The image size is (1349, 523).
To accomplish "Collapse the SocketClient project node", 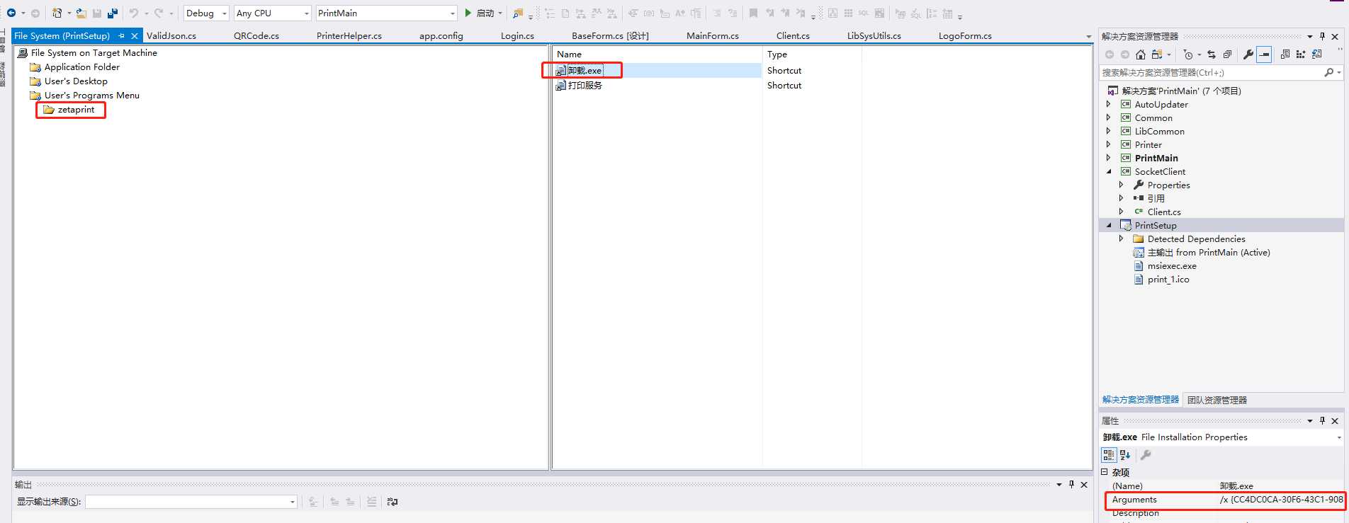I will 1109,171.
